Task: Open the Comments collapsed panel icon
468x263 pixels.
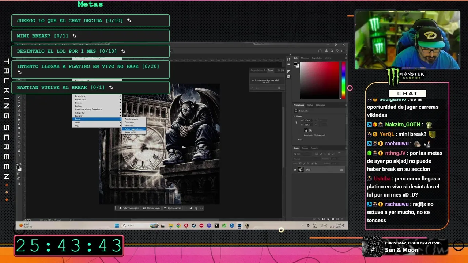Action: pyautogui.click(x=288, y=64)
